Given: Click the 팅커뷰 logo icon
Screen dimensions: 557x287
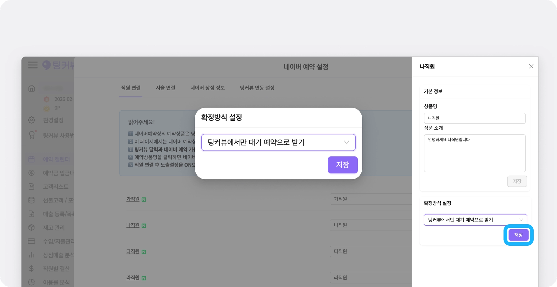Looking at the screenshot, I should [x=47, y=65].
